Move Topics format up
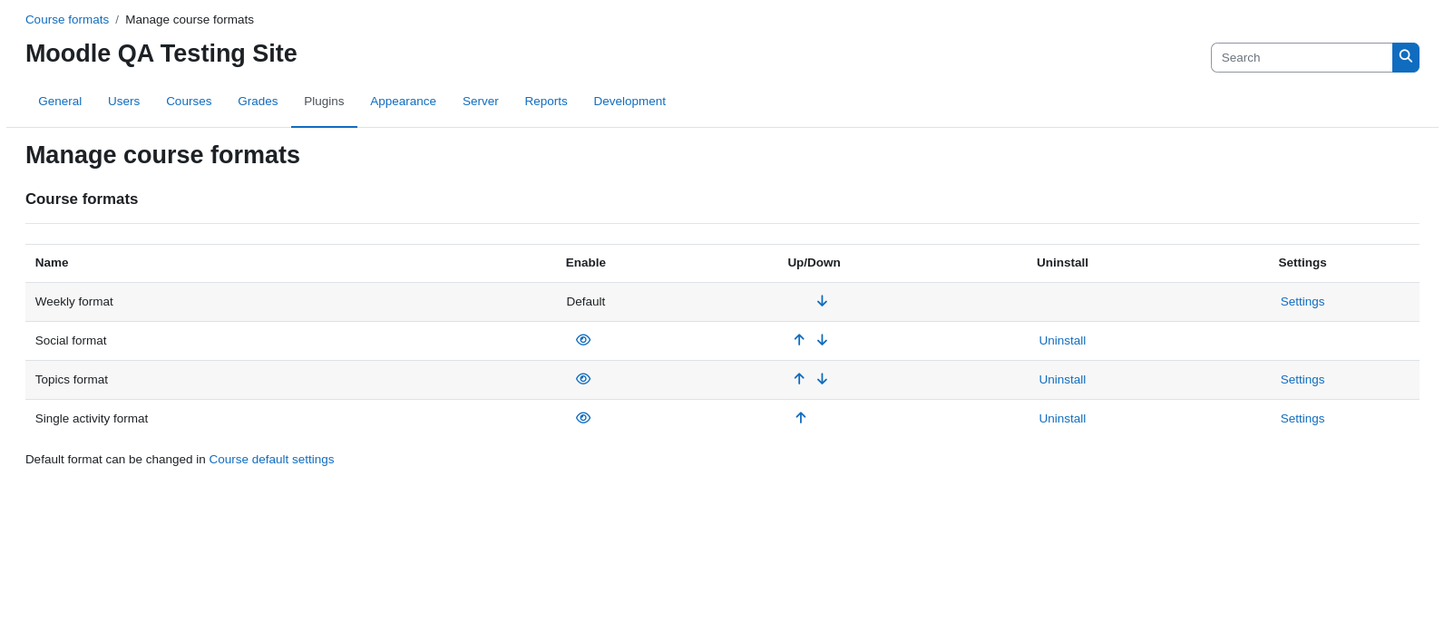This screenshot has width=1444, height=622. pyautogui.click(x=799, y=379)
